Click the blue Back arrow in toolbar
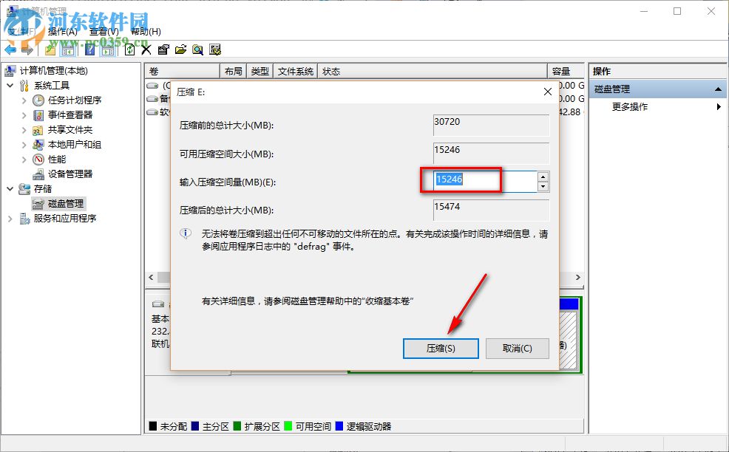The width and height of the screenshot is (729, 452). pos(10,49)
